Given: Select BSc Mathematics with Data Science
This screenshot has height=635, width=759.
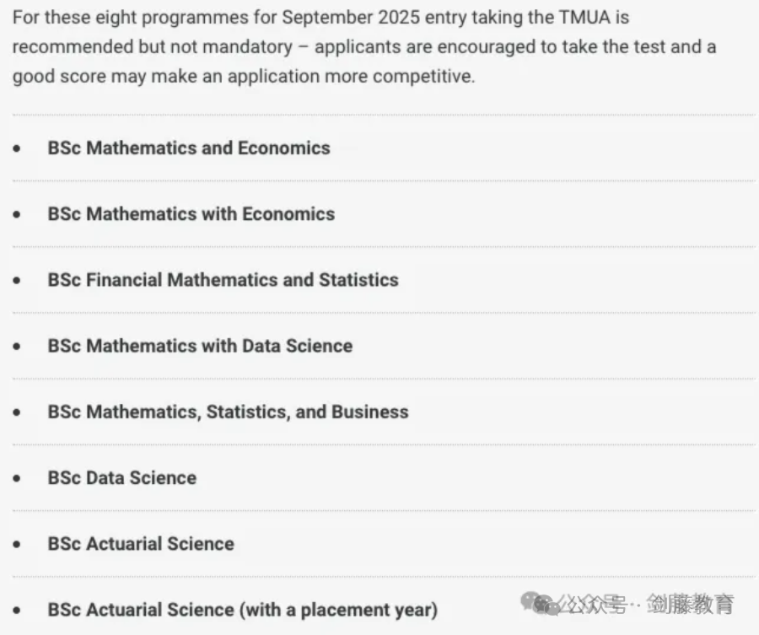Looking at the screenshot, I should point(200,346).
